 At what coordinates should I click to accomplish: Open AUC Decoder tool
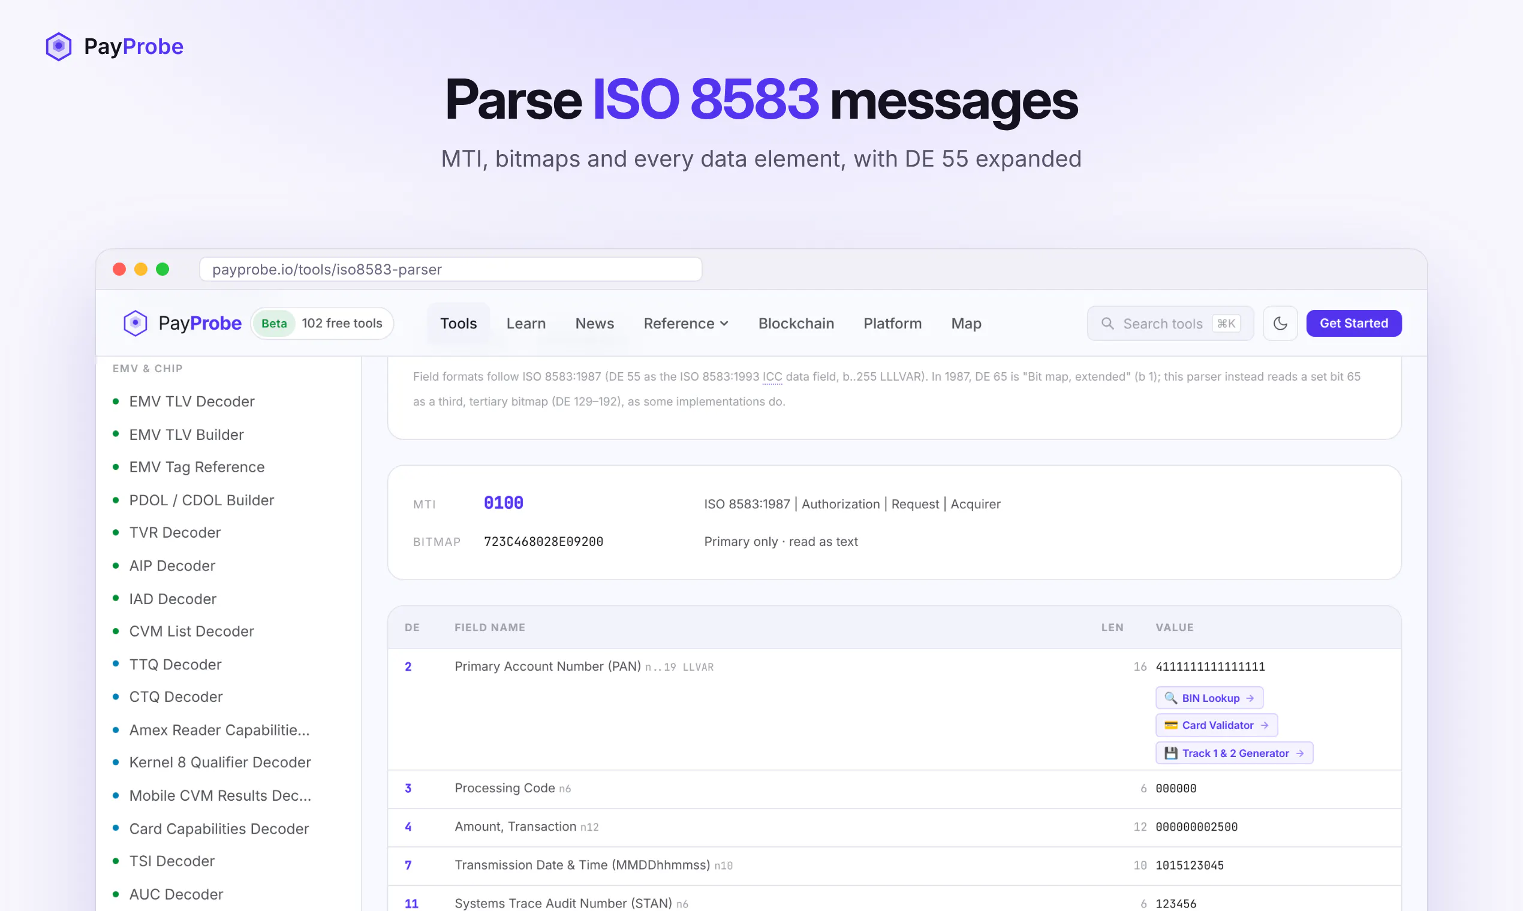click(176, 894)
